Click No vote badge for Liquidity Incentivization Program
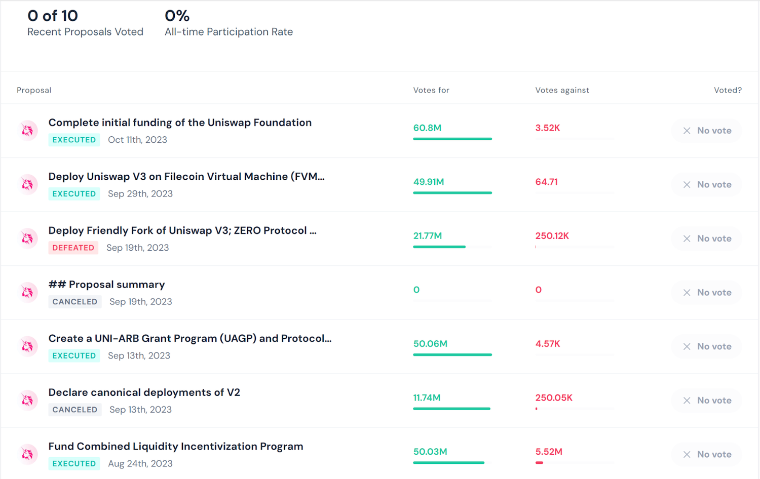The image size is (760, 479). click(706, 454)
